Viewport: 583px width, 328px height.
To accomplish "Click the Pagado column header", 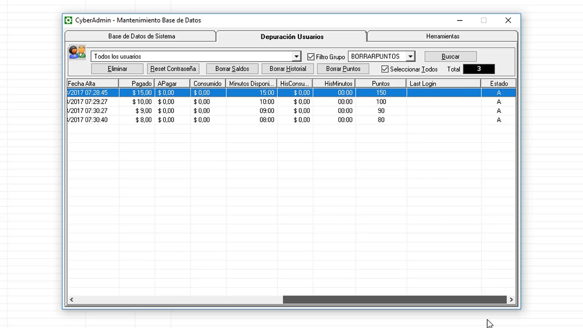I will [x=137, y=84].
